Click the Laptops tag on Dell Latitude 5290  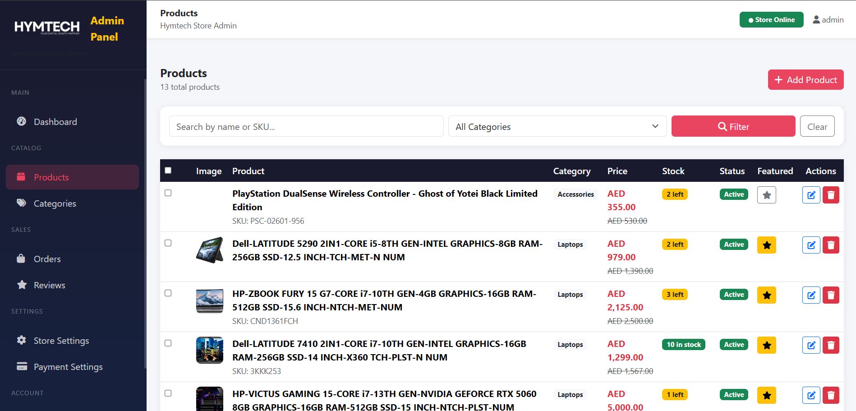pos(570,245)
